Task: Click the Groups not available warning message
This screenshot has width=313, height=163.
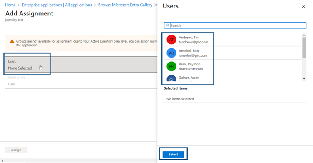Action: (x=87, y=43)
